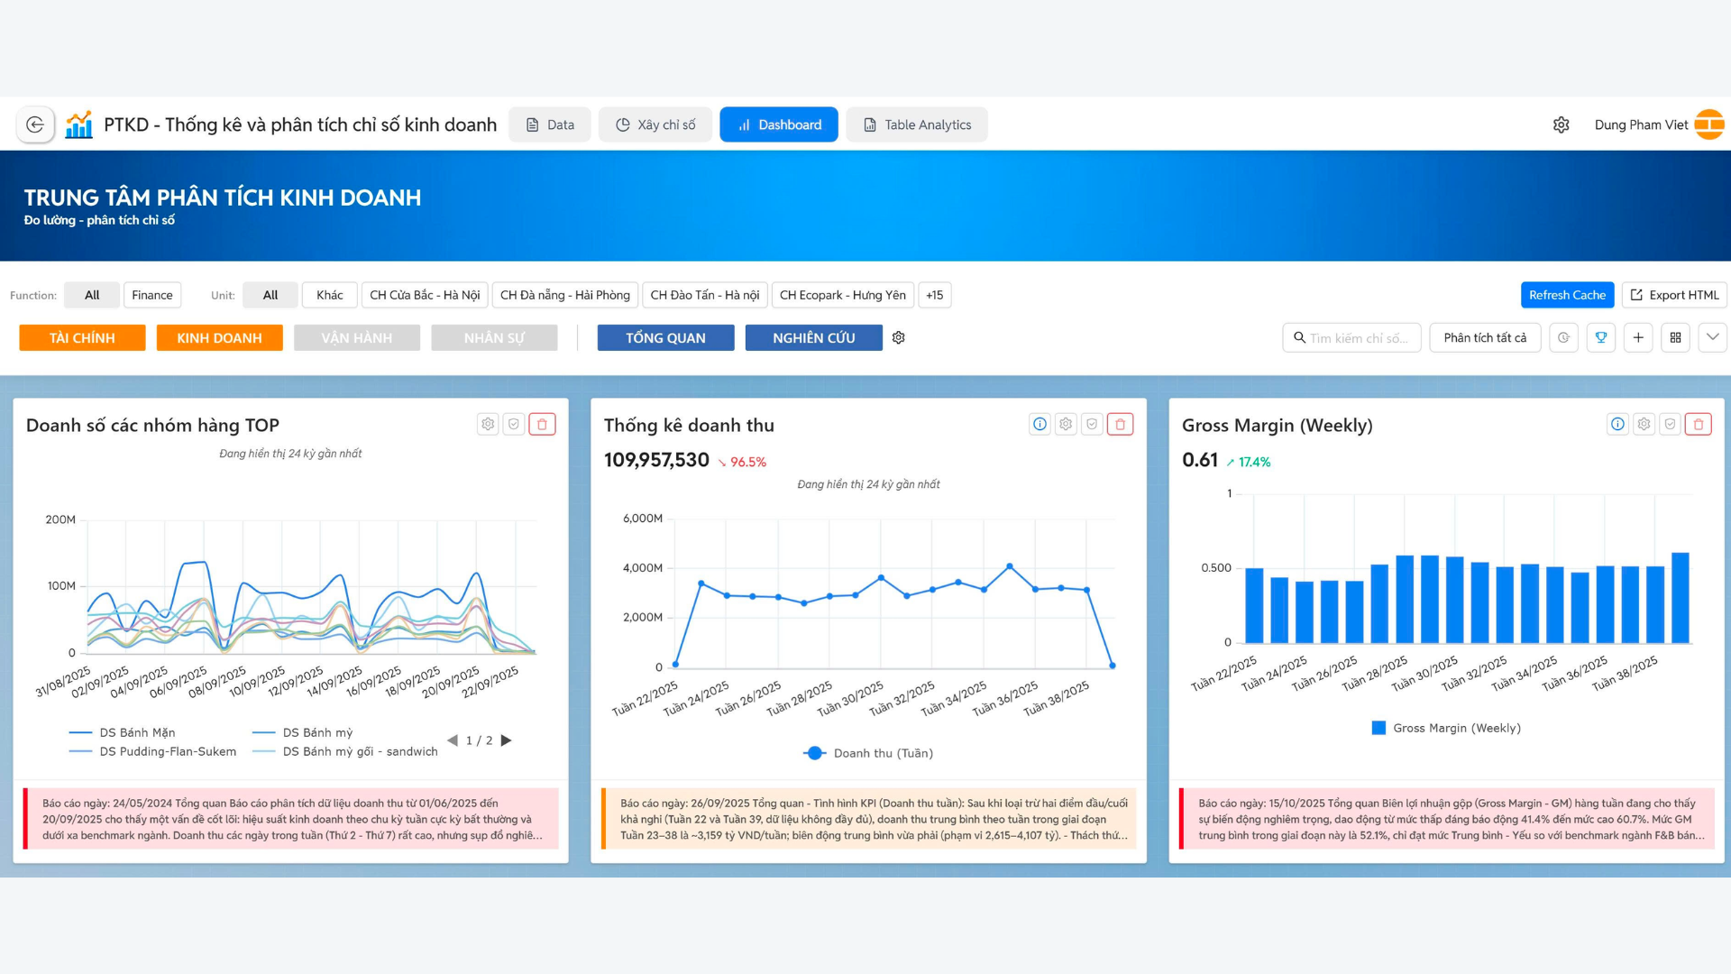Click the history clock icon in the toolbar
Screen dimensions: 1731x974
tap(1563, 337)
